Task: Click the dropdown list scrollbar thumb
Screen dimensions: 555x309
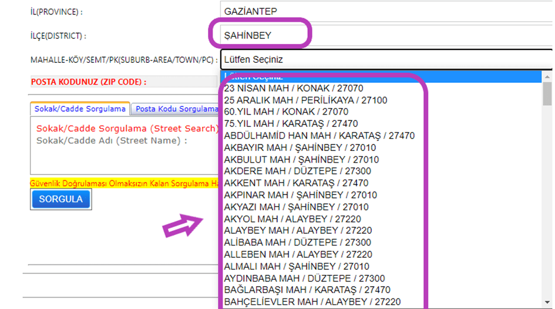Action: 547,94
